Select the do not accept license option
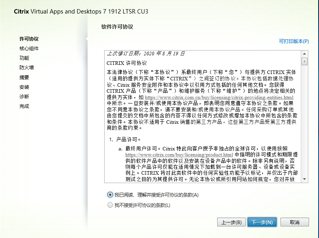 pos(110,205)
